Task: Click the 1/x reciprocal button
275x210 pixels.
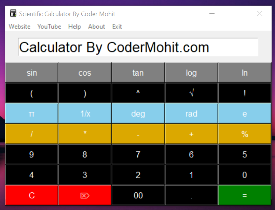Action: [85, 114]
